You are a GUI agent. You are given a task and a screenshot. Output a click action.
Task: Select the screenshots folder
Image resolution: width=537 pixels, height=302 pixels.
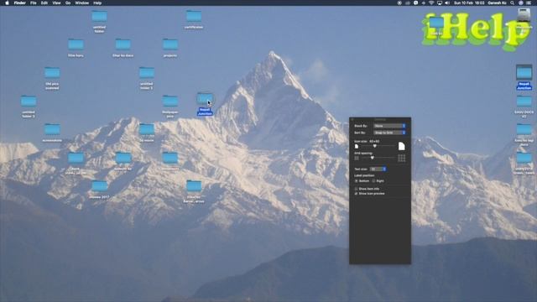[x=52, y=133]
